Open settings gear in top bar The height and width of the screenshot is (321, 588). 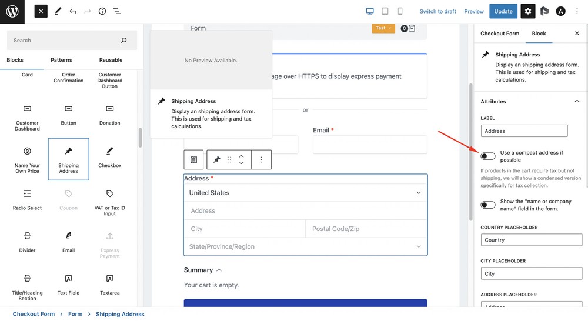(527, 11)
